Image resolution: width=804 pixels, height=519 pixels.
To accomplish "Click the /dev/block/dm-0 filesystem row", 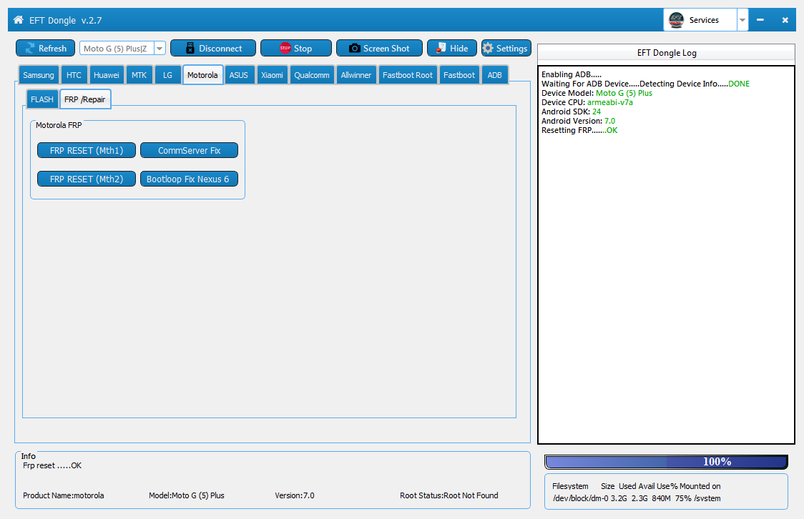I will 637,498.
